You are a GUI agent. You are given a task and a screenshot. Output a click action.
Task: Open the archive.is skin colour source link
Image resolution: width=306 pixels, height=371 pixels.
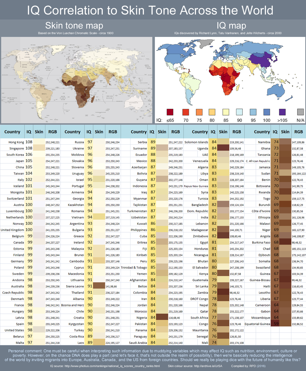(209, 366)
